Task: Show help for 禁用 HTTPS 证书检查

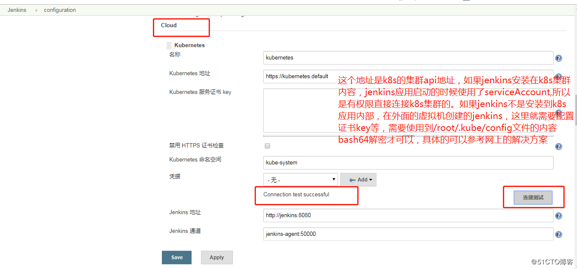Action: [x=558, y=146]
